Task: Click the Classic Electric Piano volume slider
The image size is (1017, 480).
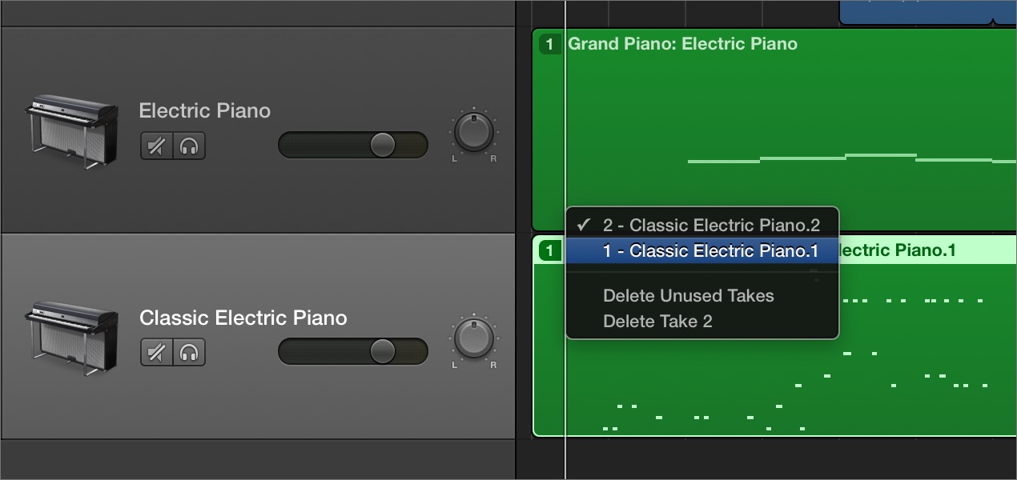Action: [353, 351]
